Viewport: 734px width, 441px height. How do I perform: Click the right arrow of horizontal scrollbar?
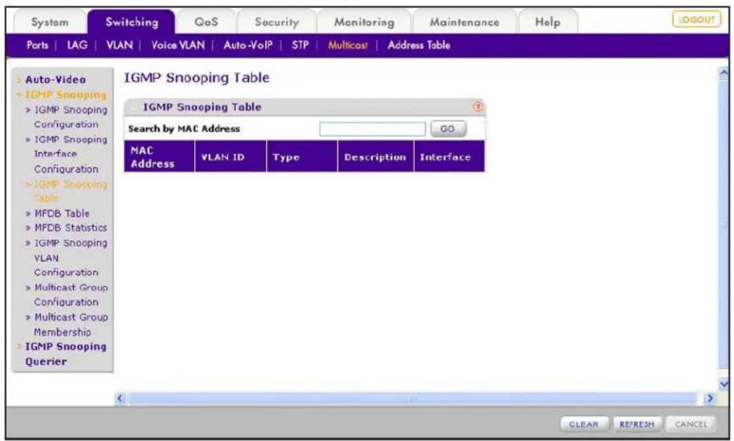tap(710, 398)
